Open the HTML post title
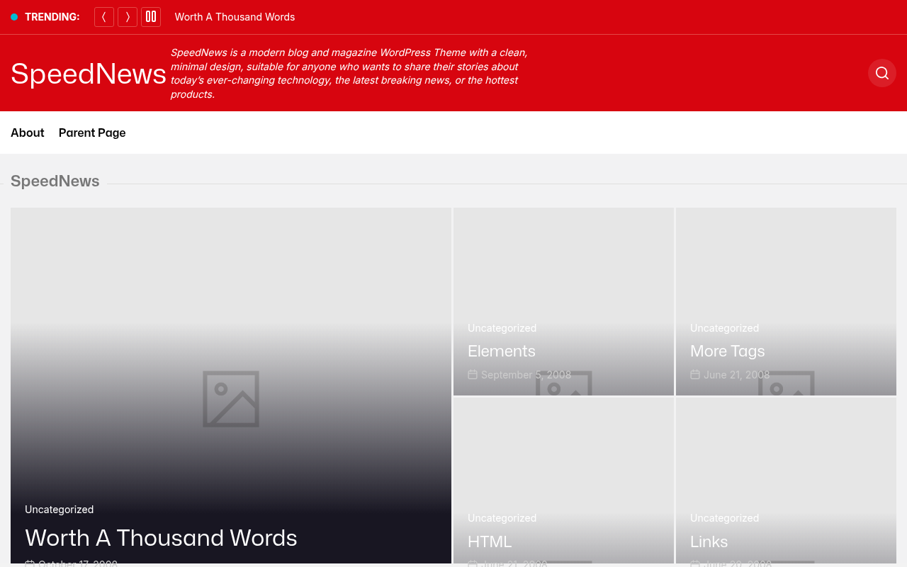The height and width of the screenshot is (567, 907). [490, 541]
